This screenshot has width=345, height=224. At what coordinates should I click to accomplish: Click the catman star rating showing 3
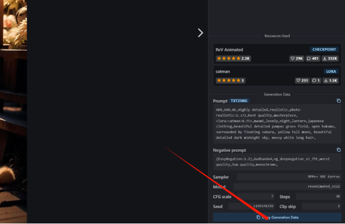[230, 80]
